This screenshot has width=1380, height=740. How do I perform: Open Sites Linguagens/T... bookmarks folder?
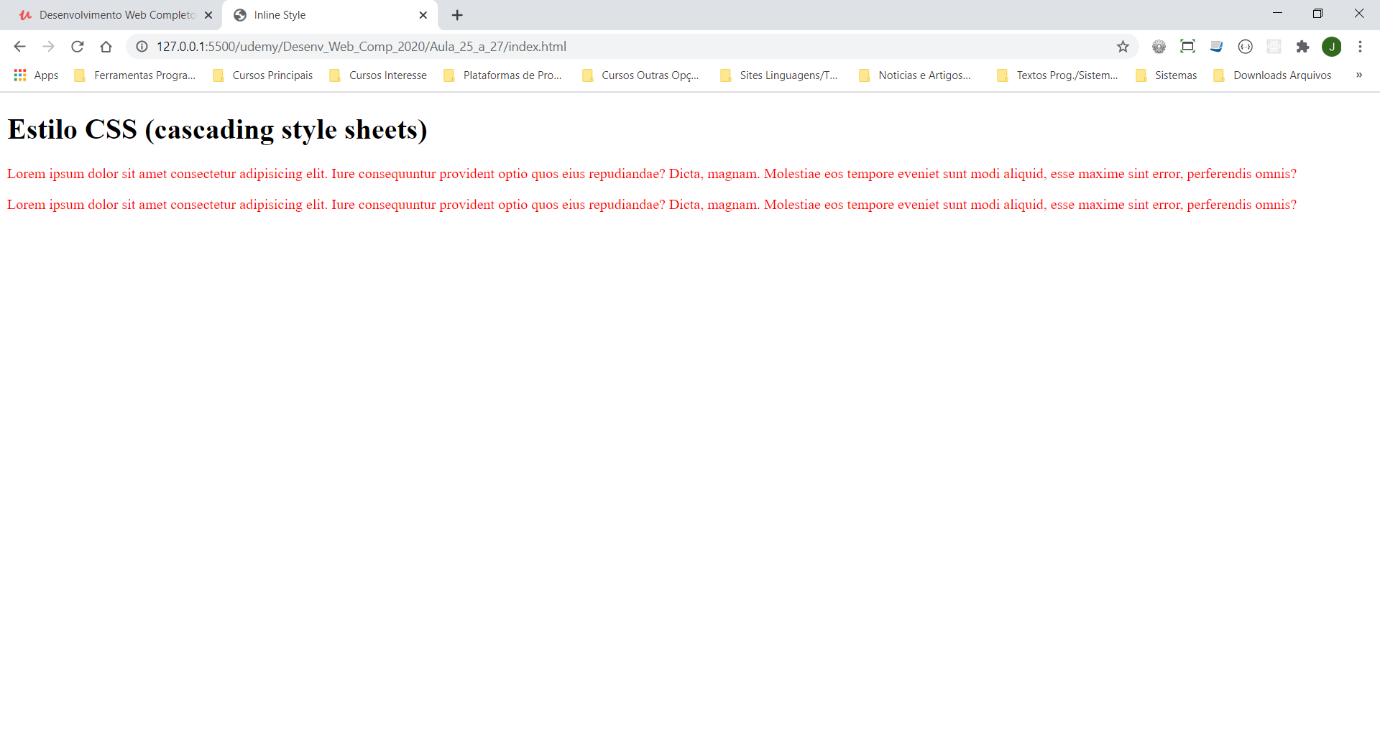tap(780, 75)
